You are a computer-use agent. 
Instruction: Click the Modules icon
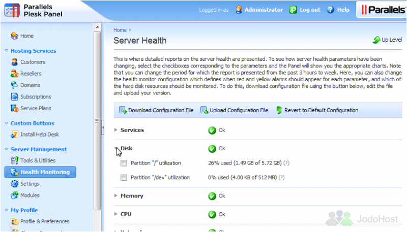(14, 195)
